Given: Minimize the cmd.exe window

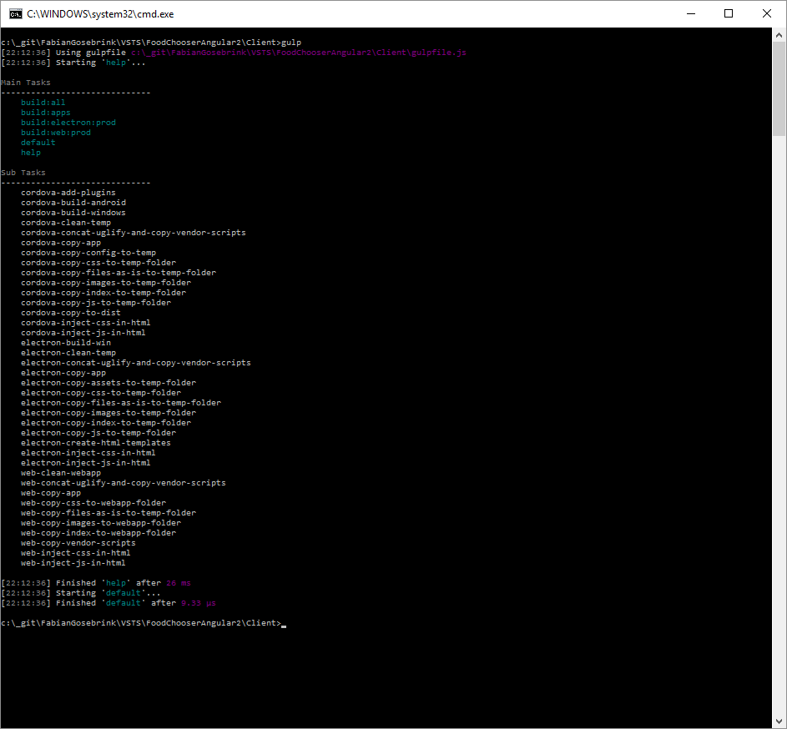Looking at the screenshot, I should pyautogui.click(x=691, y=14).
